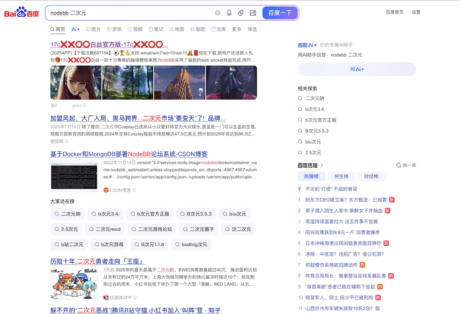
Task: Click 百度一下 search button
Action: (280, 13)
